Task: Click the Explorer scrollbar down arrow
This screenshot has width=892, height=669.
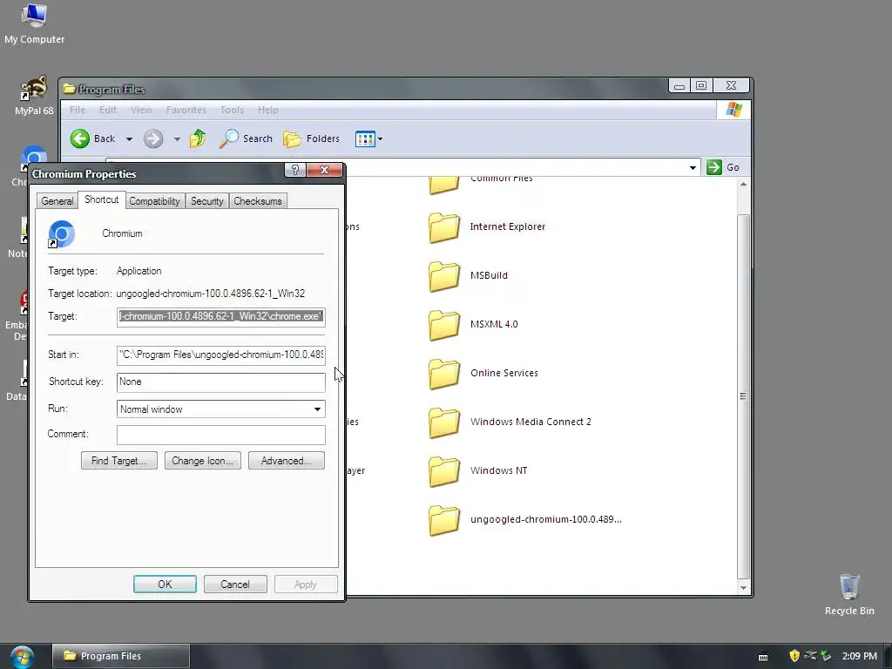Action: pyautogui.click(x=743, y=588)
